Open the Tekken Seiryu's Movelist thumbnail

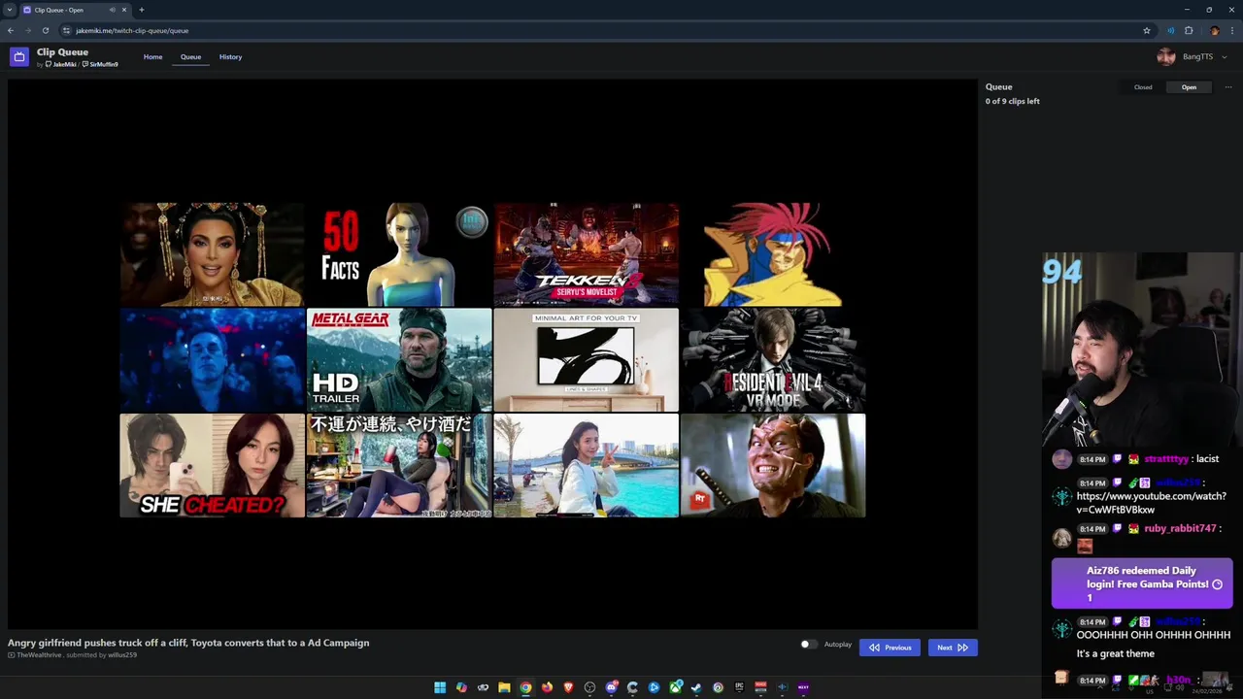pyautogui.click(x=586, y=254)
